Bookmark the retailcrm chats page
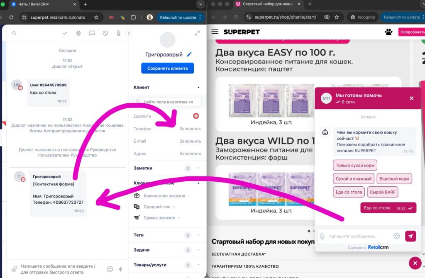This screenshot has width=425, height=278. click(x=96, y=17)
